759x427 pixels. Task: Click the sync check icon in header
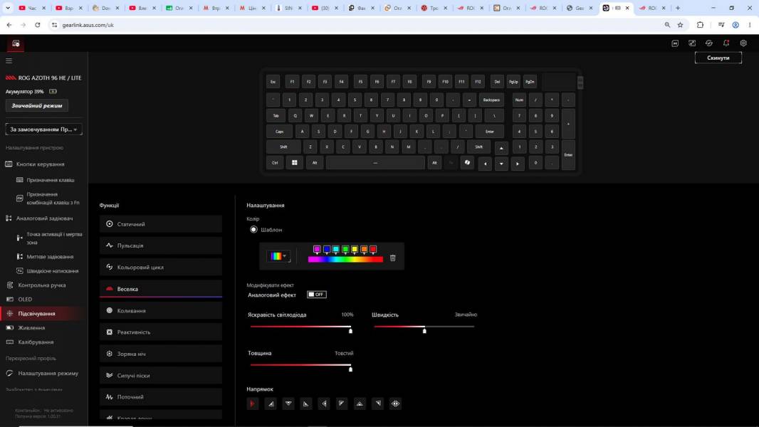click(708, 43)
